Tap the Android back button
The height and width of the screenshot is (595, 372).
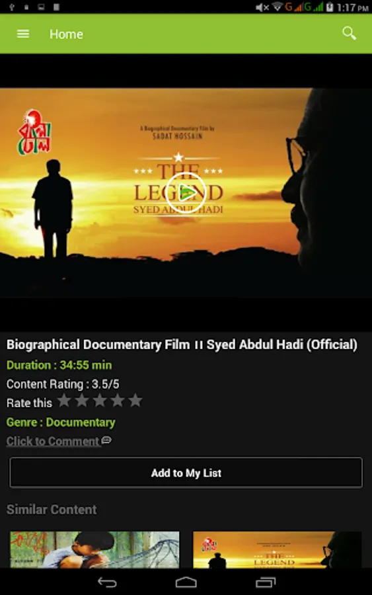(x=107, y=582)
